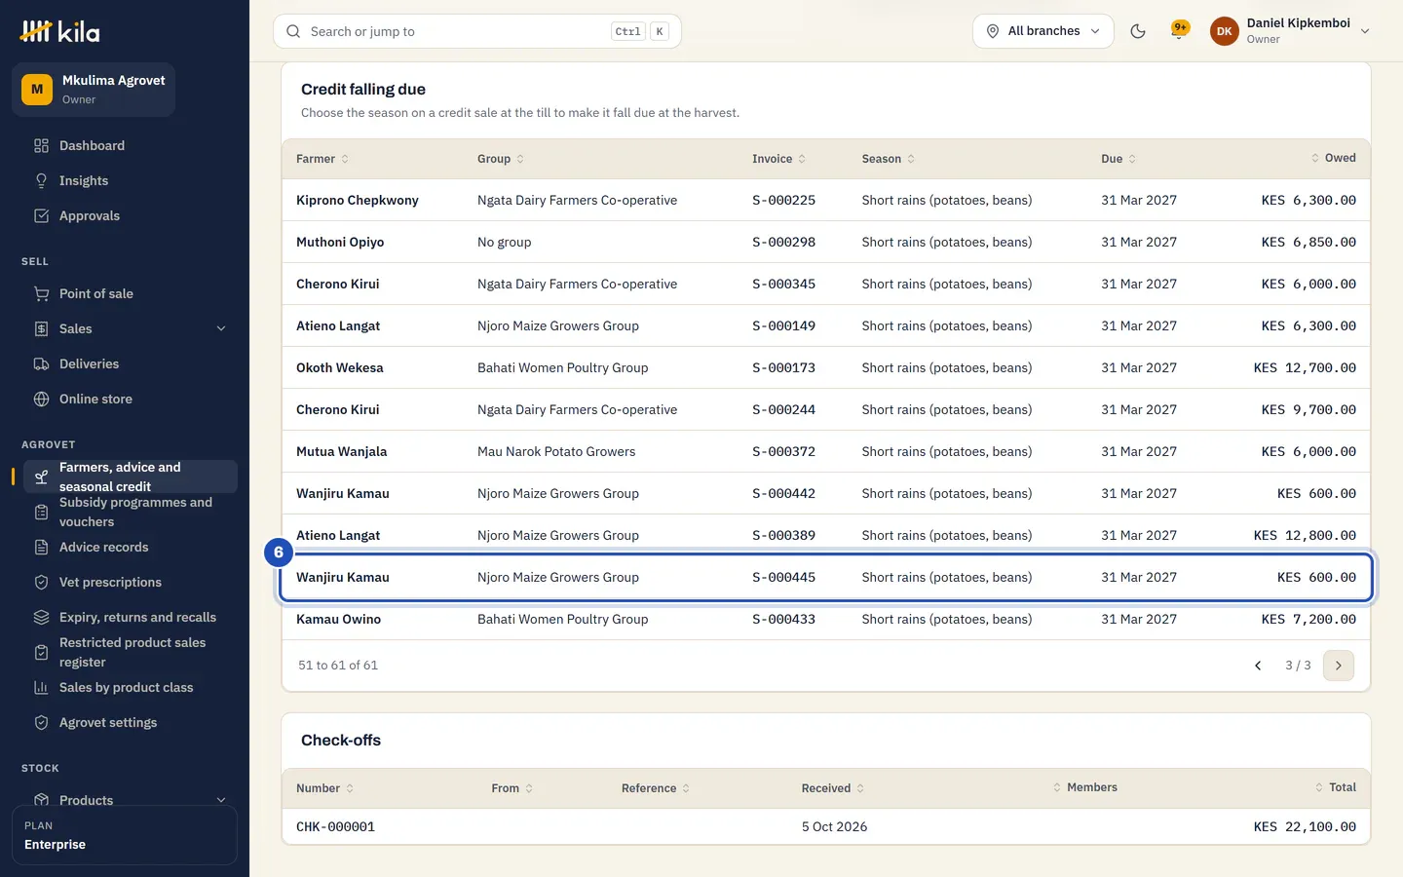Open the Sales menu item
The height and width of the screenshot is (877, 1403).
[130, 329]
